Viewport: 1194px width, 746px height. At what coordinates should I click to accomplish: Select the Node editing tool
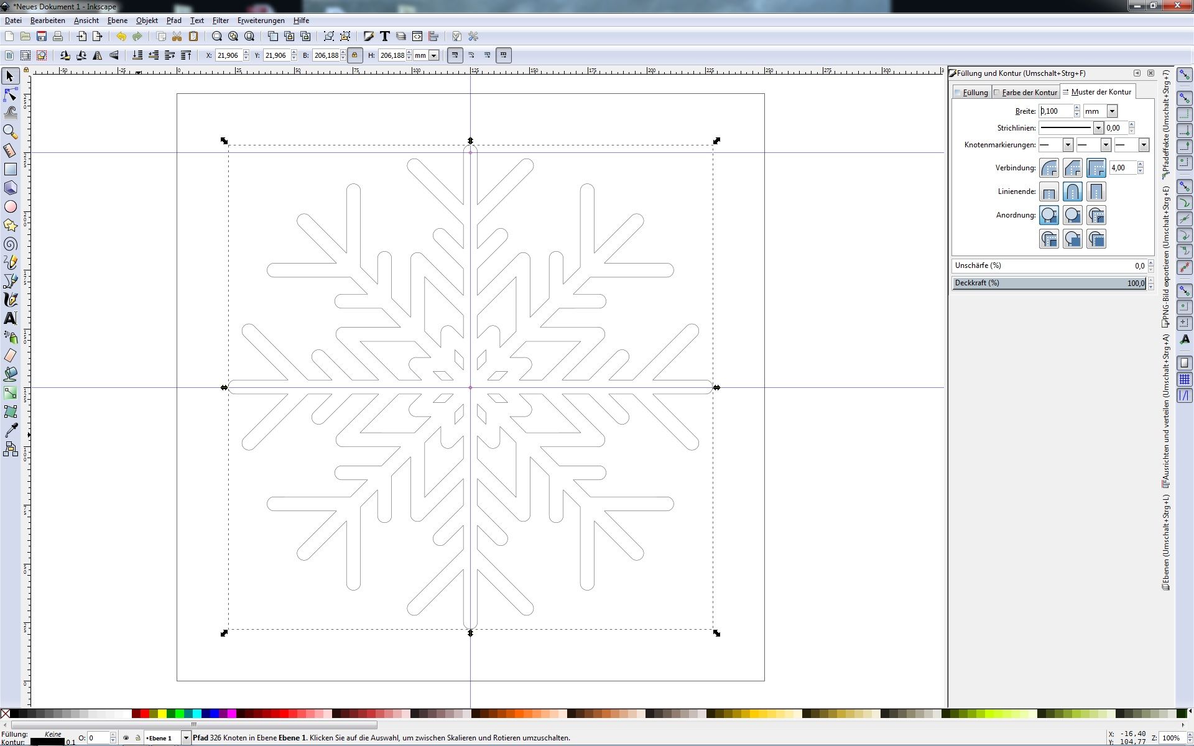click(10, 94)
